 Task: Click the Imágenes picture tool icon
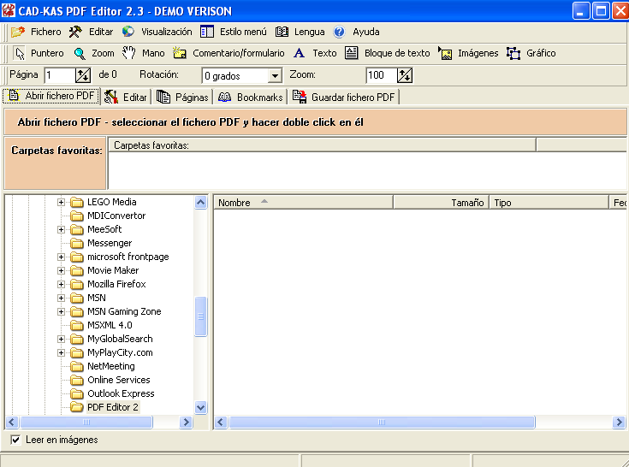pos(445,53)
